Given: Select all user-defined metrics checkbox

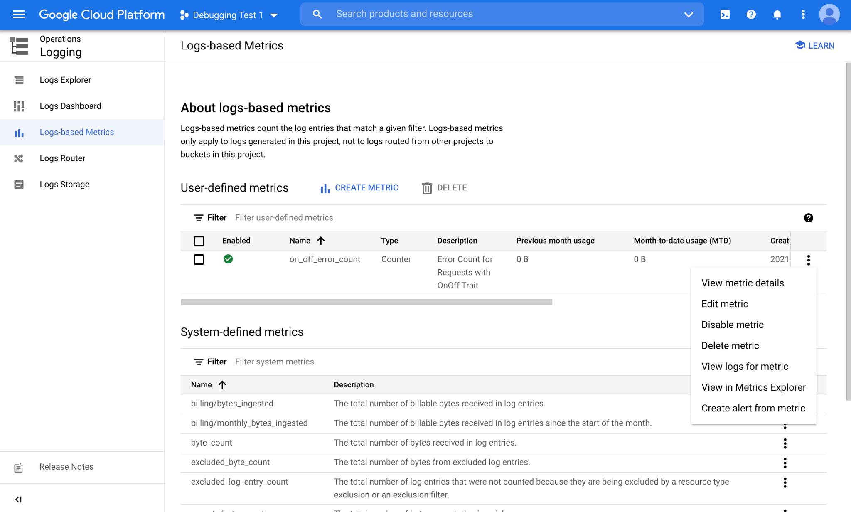Looking at the screenshot, I should pyautogui.click(x=199, y=241).
